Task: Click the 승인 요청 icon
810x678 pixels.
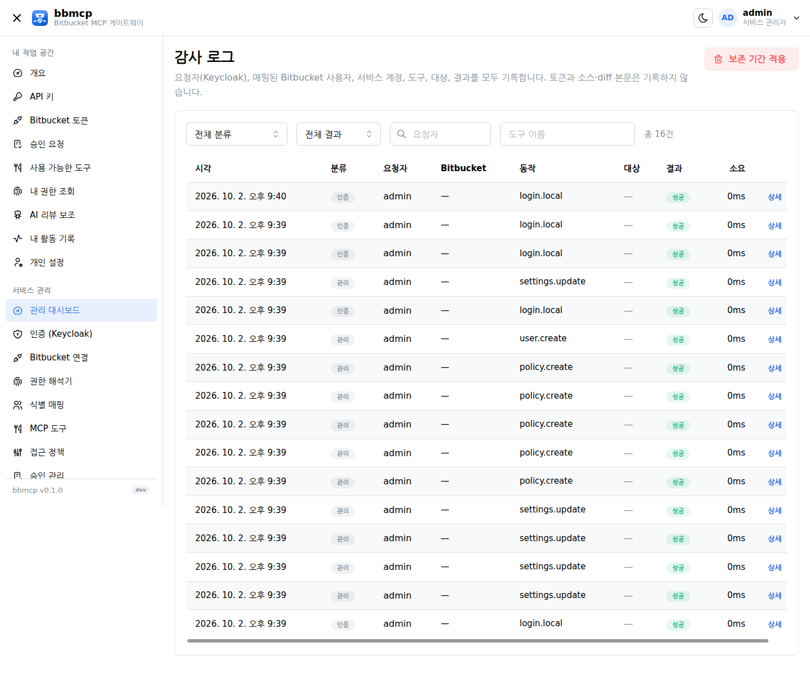Action: tap(18, 144)
